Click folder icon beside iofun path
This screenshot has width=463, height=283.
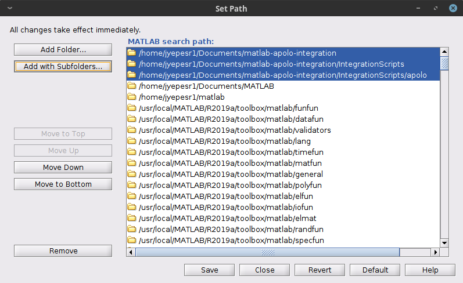[x=132, y=206]
